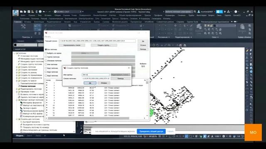
Task: Click Прекратить общий доступ button
Action: (x=151, y=131)
